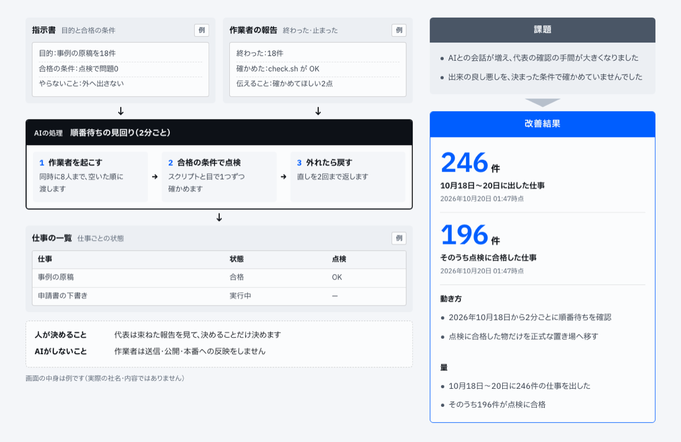Click the big 246 件 figure
The width and height of the screenshot is (681, 442).
(x=470, y=163)
